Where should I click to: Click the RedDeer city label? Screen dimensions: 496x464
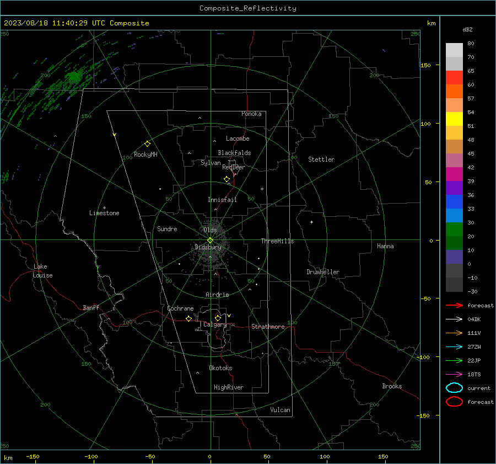pos(234,167)
